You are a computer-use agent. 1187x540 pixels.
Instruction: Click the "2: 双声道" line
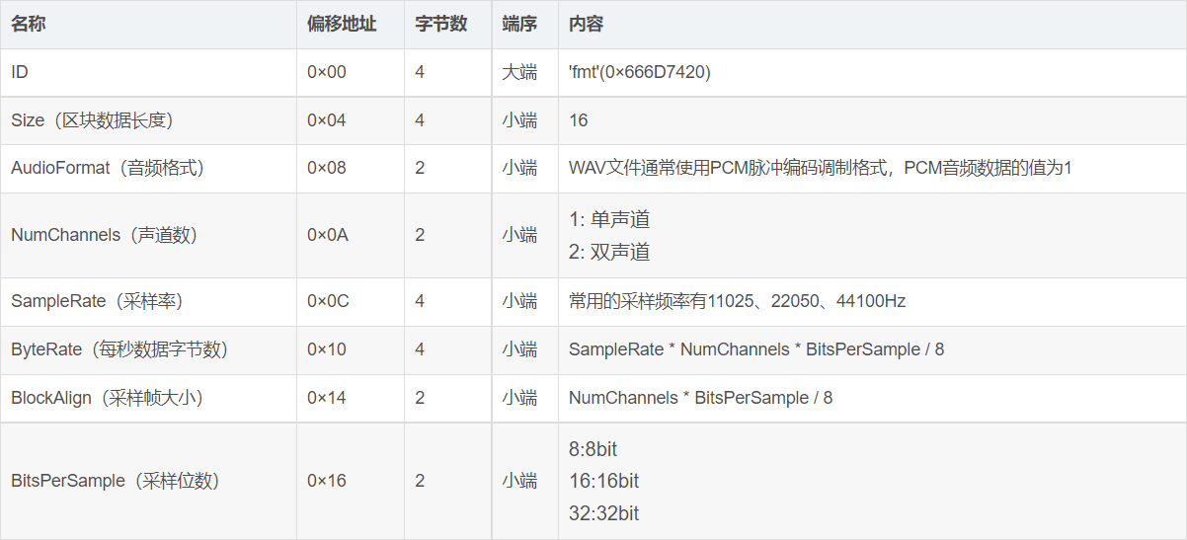[x=609, y=252]
